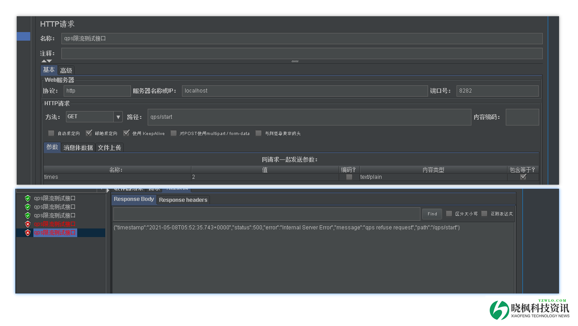Screen dimensions: 578x326
Task: Click the first green success shield icon
Action: (x=28, y=198)
